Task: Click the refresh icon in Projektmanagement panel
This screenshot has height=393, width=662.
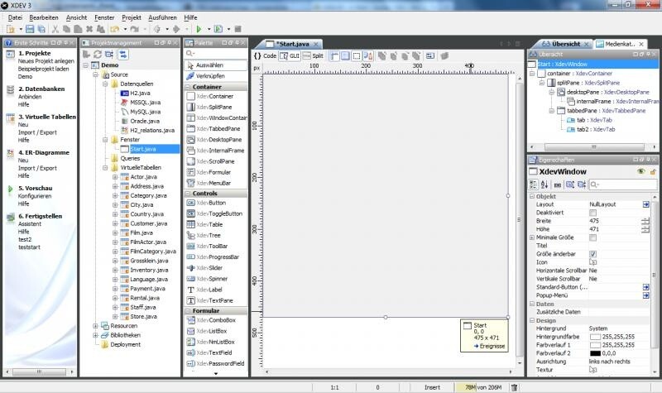Action: (x=98, y=54)
